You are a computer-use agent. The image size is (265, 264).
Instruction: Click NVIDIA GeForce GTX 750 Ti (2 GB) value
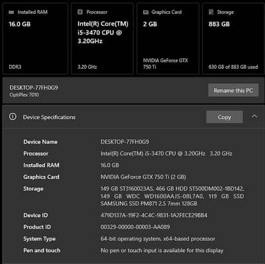(143, 177)
